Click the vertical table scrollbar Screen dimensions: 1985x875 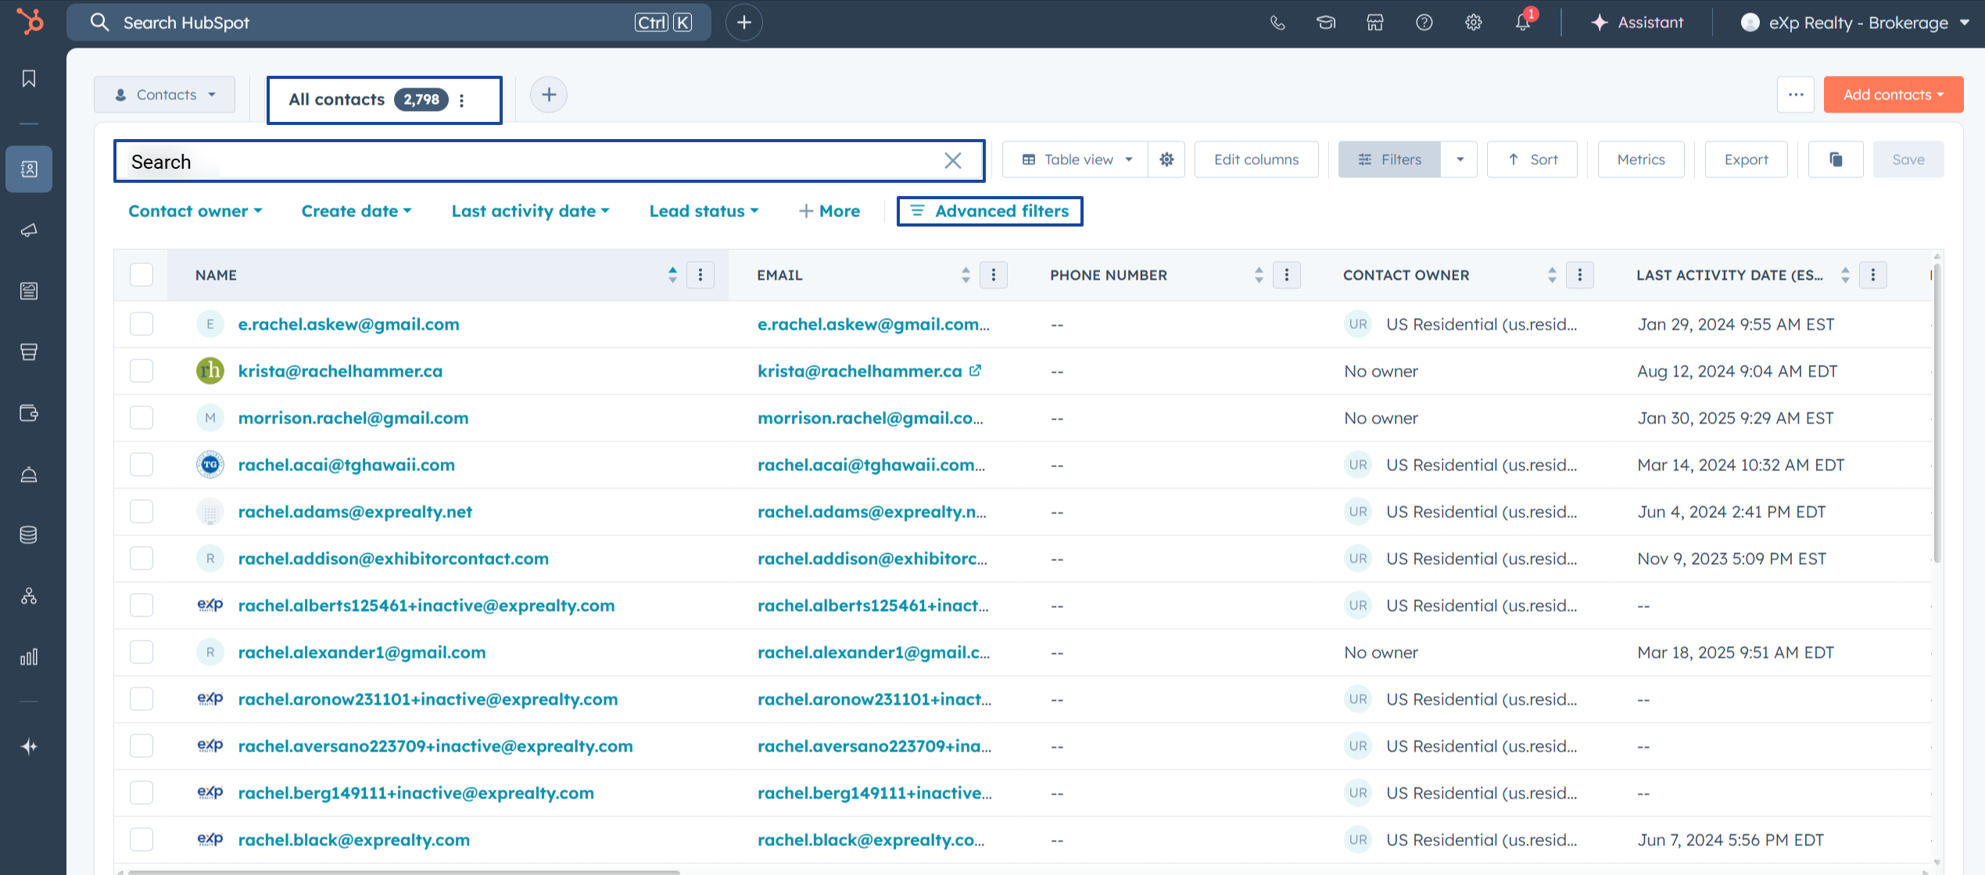click(x=1937, y=414)
